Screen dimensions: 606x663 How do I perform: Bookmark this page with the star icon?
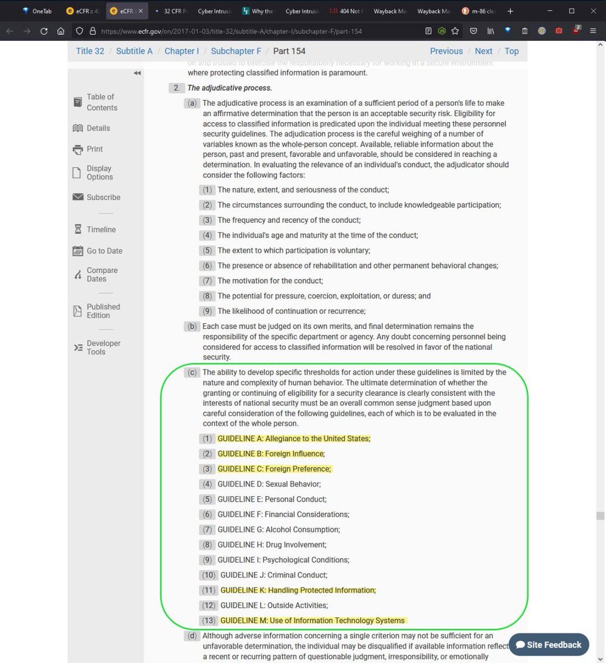[455, 31]
